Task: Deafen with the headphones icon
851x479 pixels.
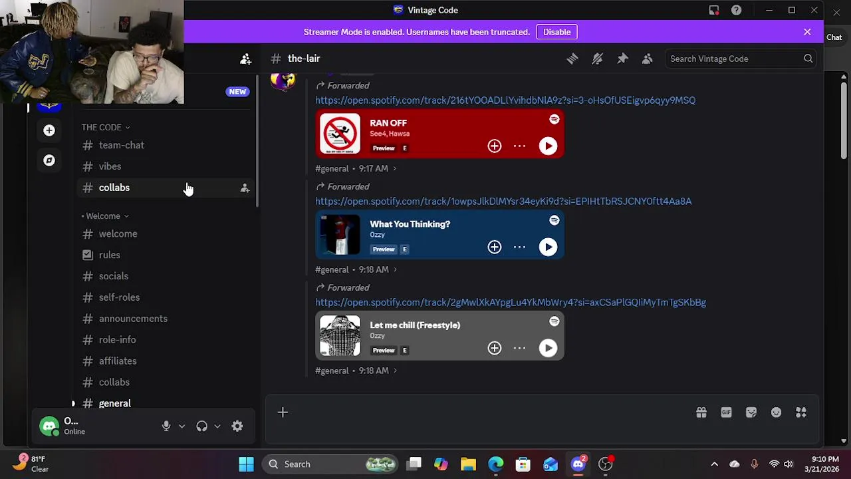Action: (202, 426)
